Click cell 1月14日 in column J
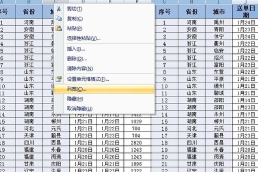Image resolution: width=258 pixels, height=172 pixels. [x=246, y=100]
